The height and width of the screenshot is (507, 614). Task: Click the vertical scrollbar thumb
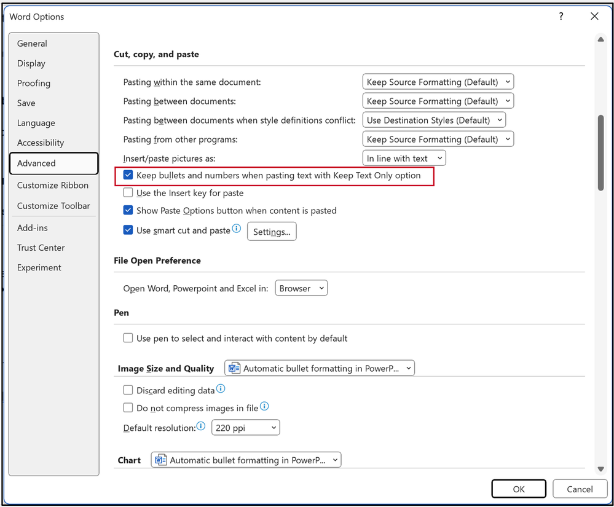[600, 152]
